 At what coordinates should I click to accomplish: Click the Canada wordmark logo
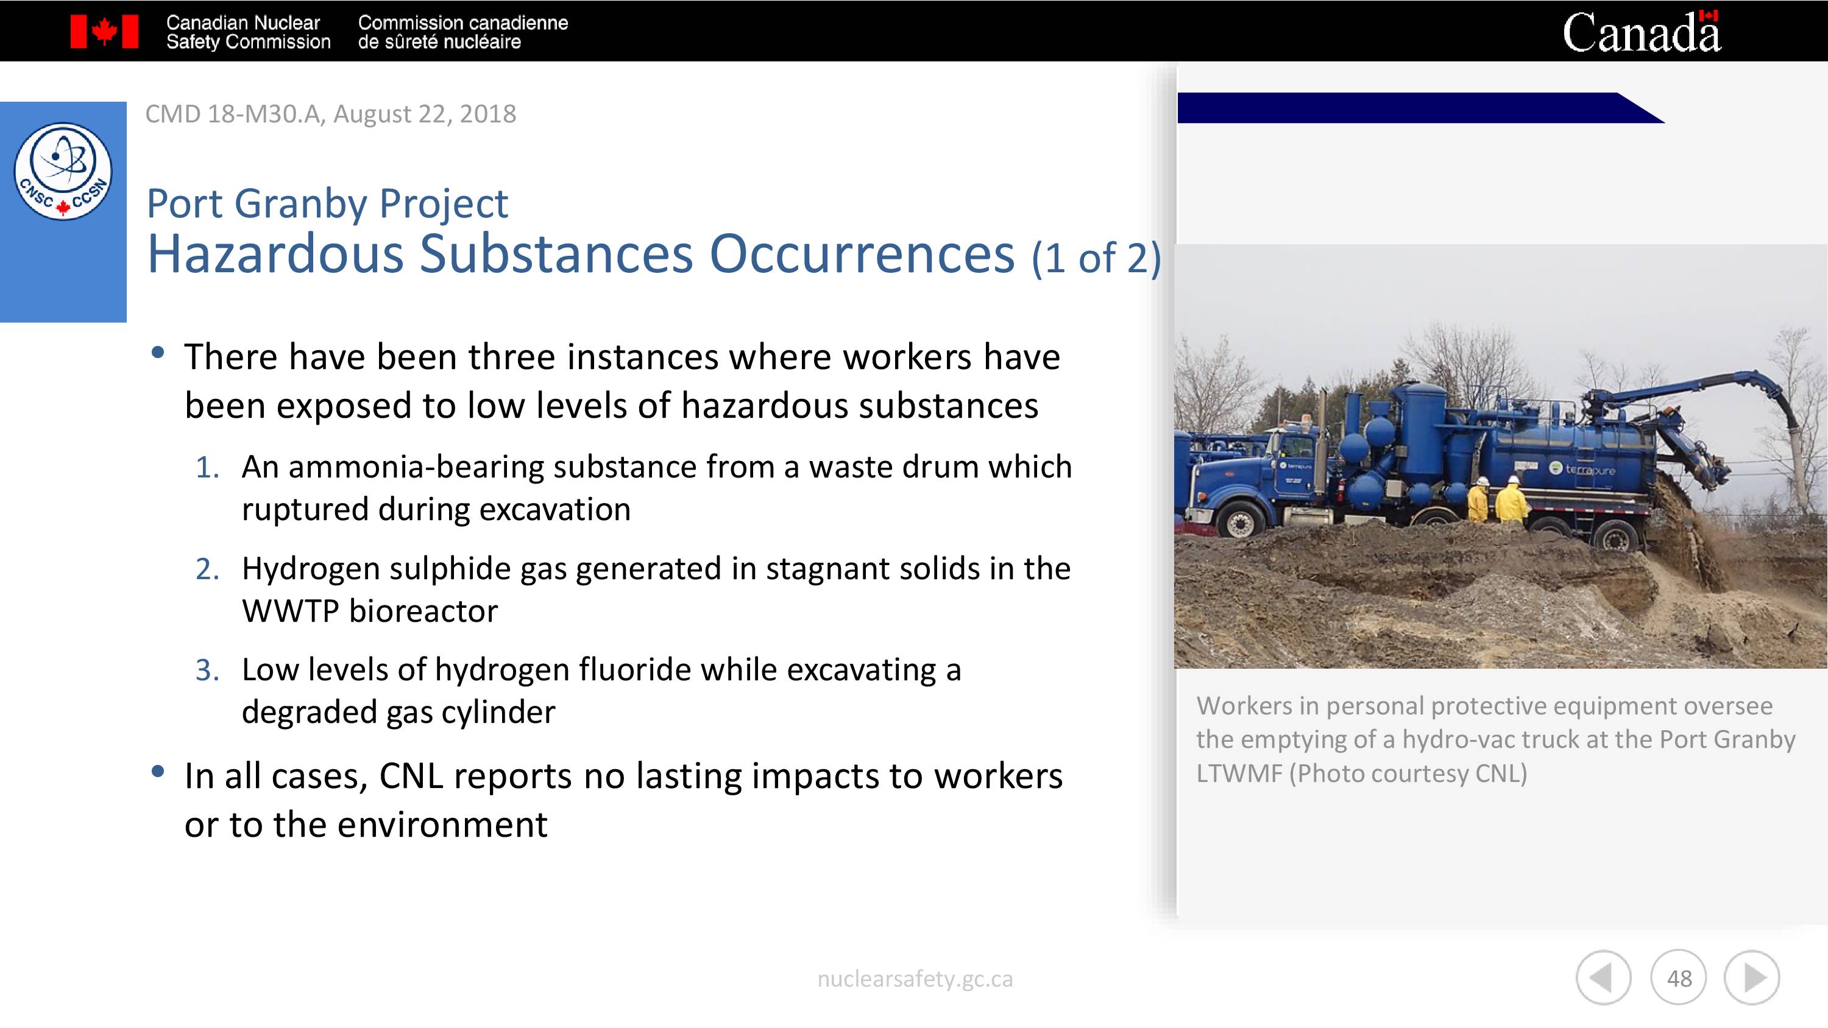(x=1642, y=31)
